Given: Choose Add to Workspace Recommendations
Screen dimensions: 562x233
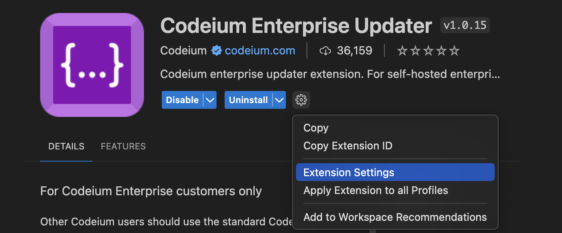Looking at the screenshot, I should tap(395, 217).
